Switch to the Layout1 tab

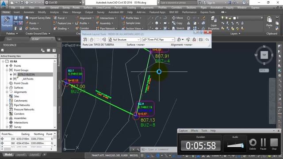pyautogui.click(x=21, y=155)
